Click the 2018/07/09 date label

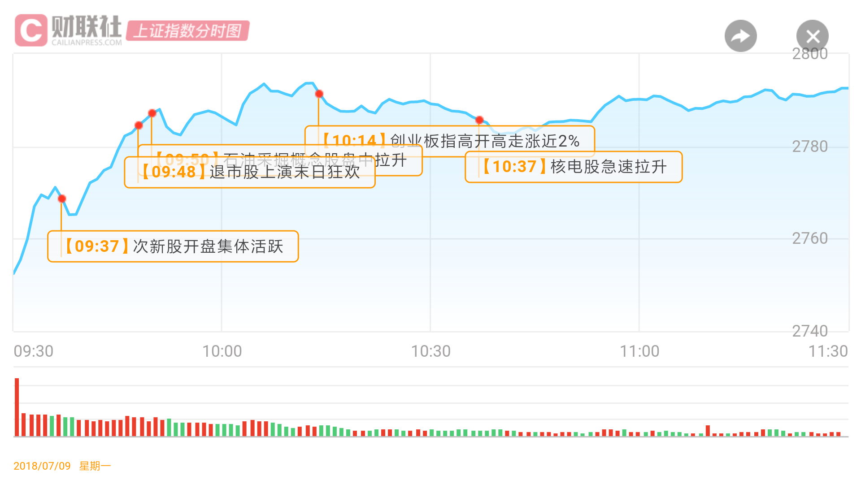tap(42, 466)
